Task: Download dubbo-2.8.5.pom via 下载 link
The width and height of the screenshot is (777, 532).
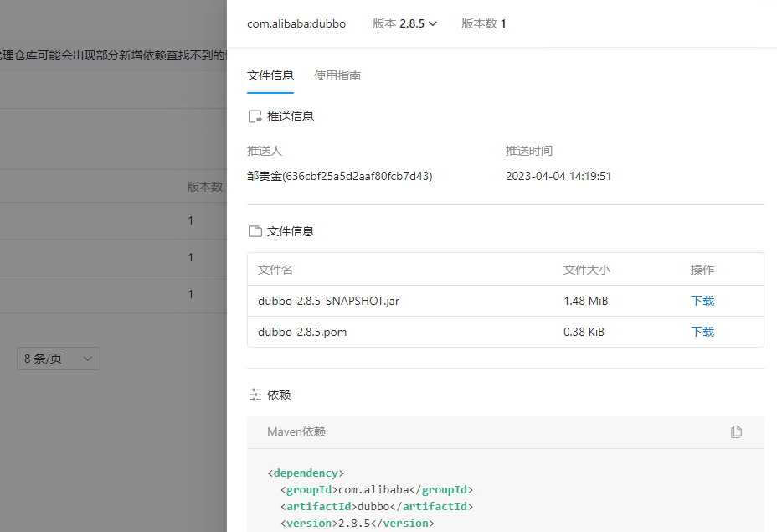Action: coord(702,333)
